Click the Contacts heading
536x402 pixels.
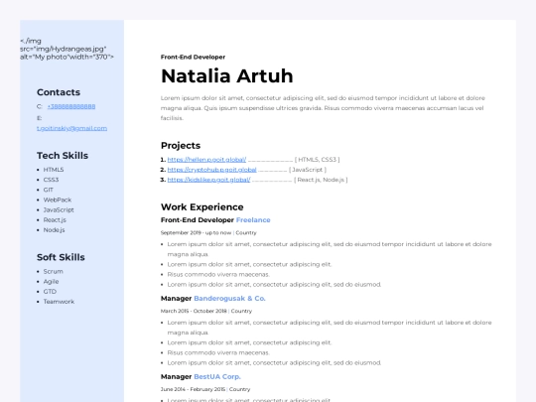click(x=59, y=92)
